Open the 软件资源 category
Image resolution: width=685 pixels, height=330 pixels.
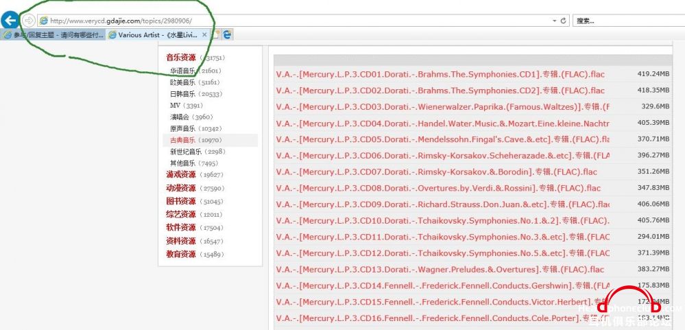181,227
